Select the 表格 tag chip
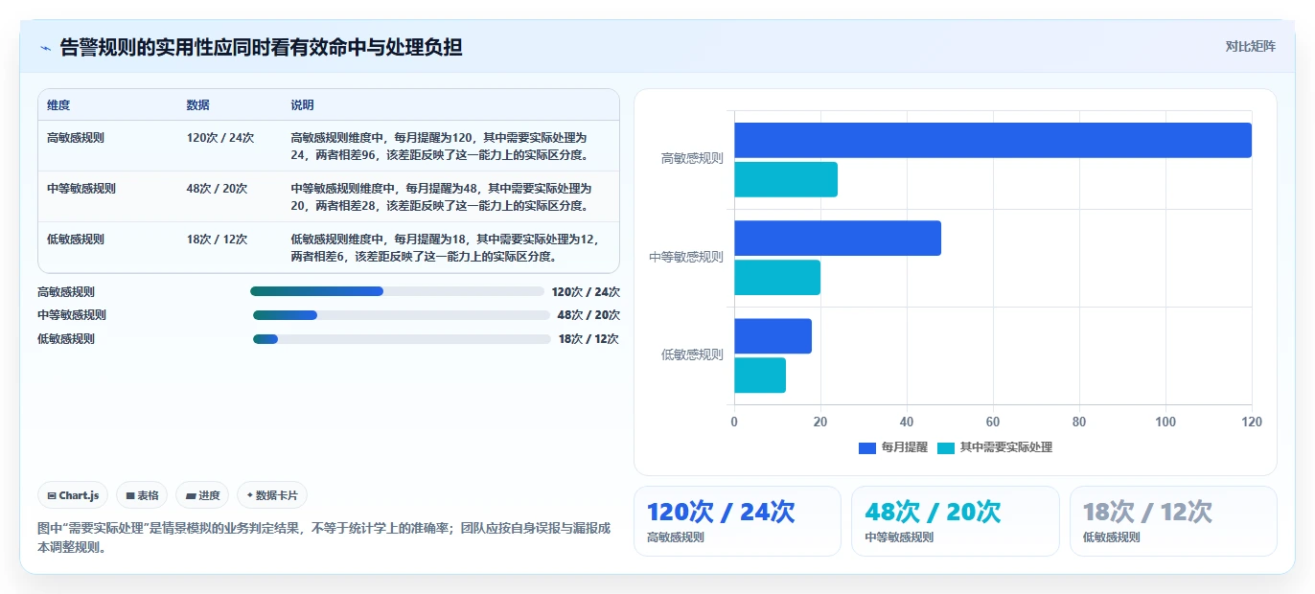Image resolution: width=1315 pixels, height=594 pixels. (x=142, y=495)
